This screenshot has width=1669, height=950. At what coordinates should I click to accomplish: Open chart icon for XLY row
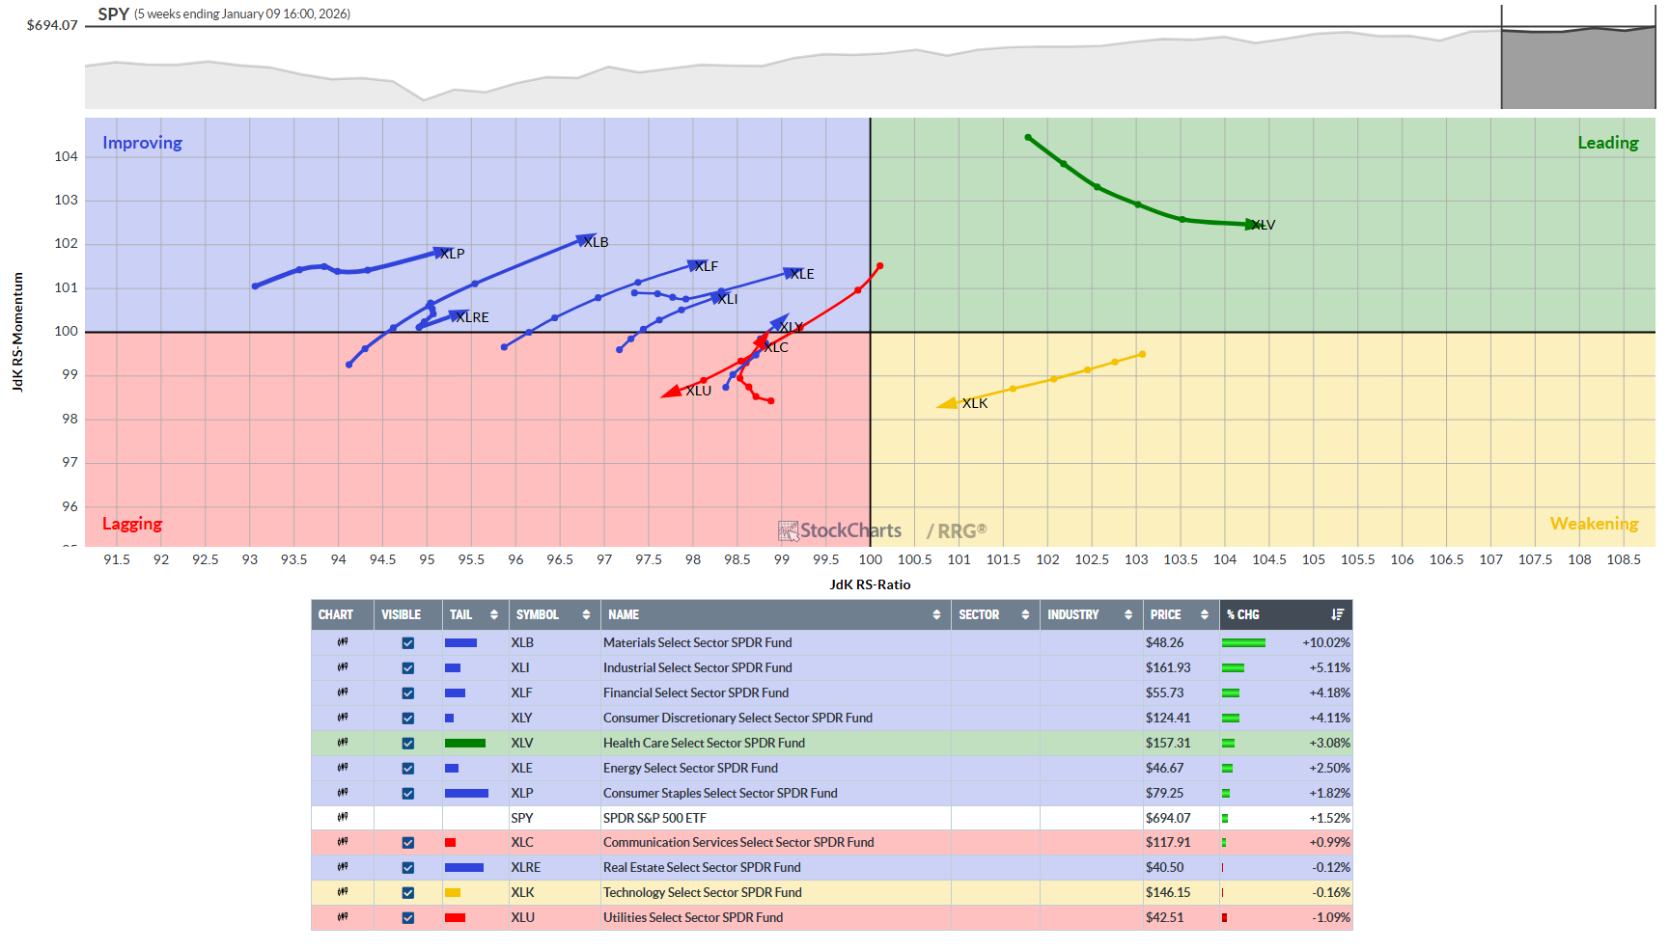click(342, 718)
